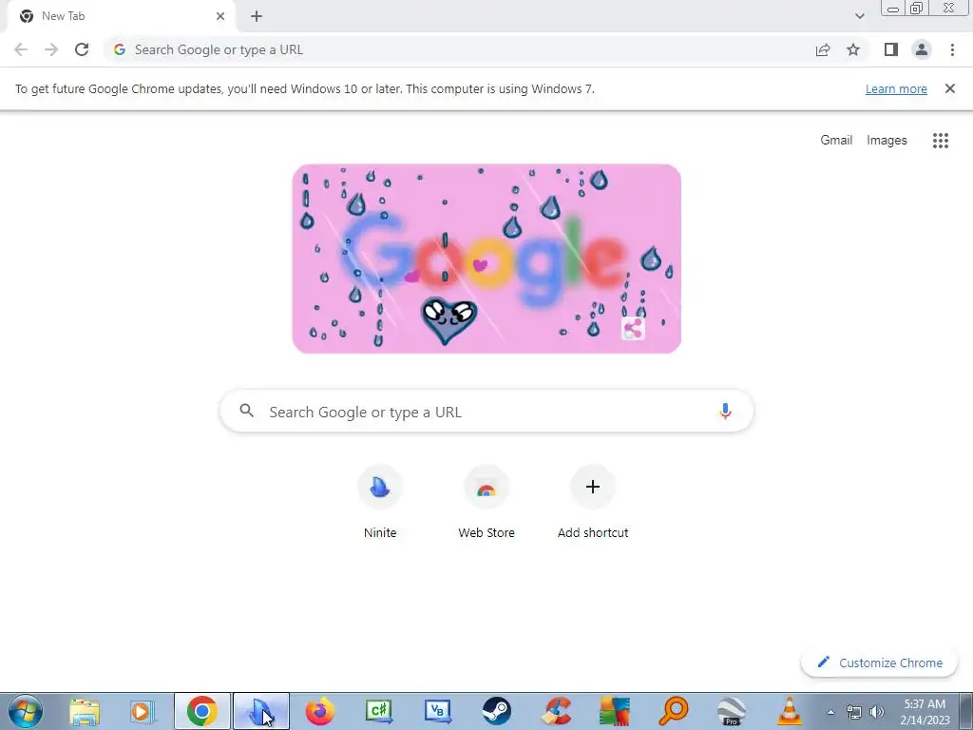Image resolution: width=973 pixels, height=730 pixels.
Task: Open CCleaner from the taskbar
Action: tap(556, 711)
